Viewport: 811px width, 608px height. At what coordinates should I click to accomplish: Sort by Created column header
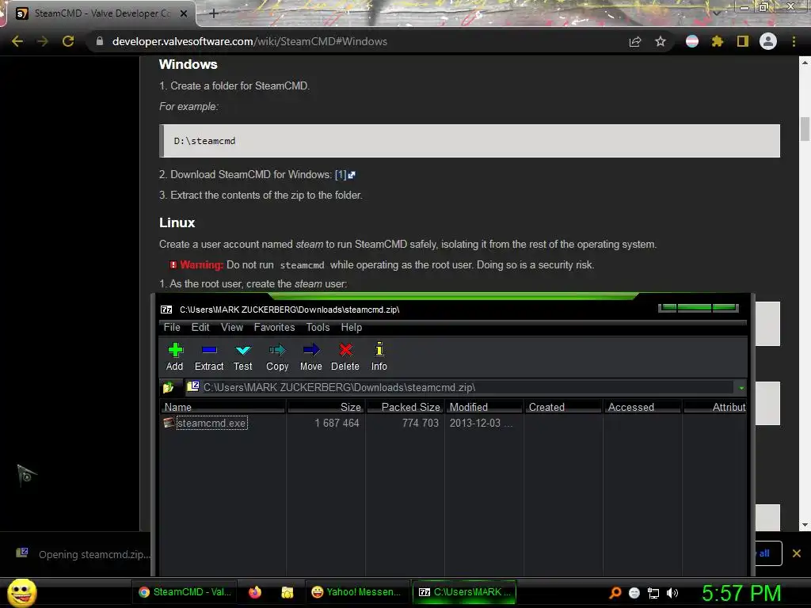click(x=564, y=408)
